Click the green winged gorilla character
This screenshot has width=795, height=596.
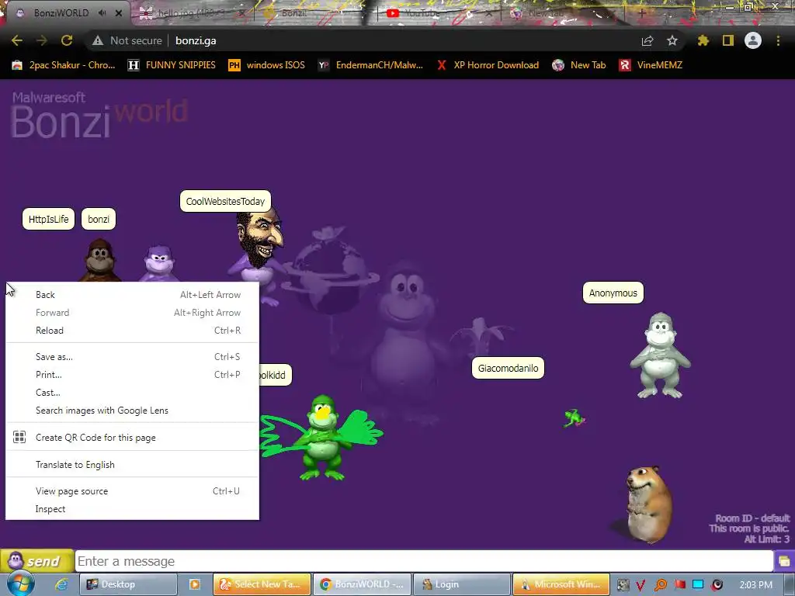tap(321, 438)
